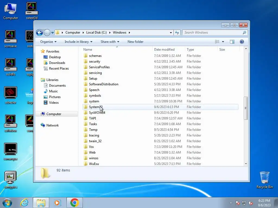Open the recent pages dropdown arrow
Image resolution: width=278 pixels, height=208 pixels.
(52, 33)
